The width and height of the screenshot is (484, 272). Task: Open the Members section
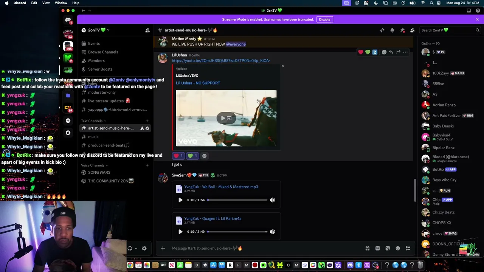tap(96, 60)
